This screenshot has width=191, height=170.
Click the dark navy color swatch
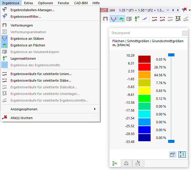144,137
